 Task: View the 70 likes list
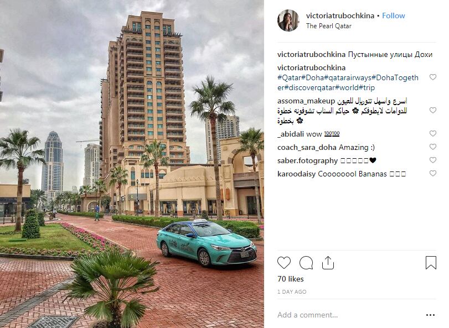290,279
